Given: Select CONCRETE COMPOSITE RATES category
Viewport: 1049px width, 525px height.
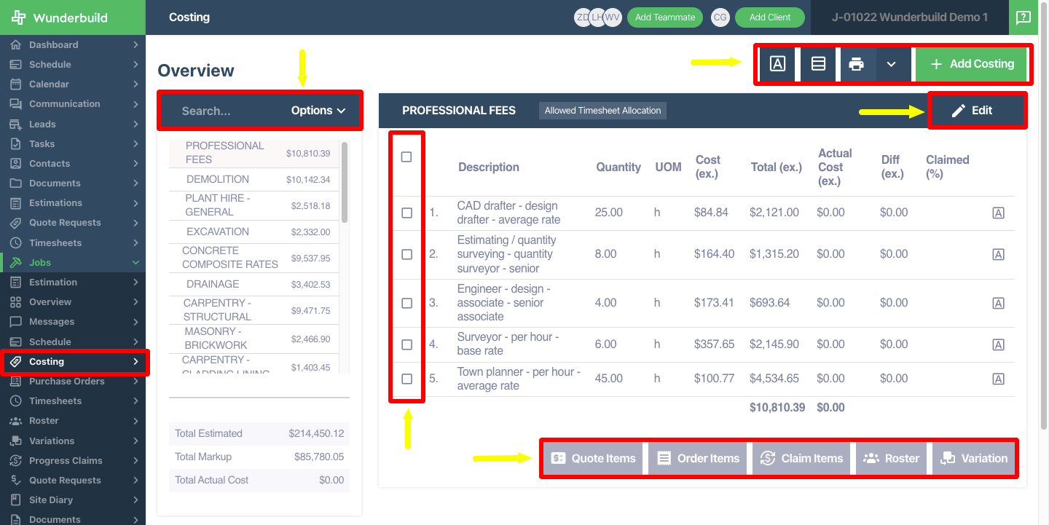Looking at the screenshot, I should 254,258.
